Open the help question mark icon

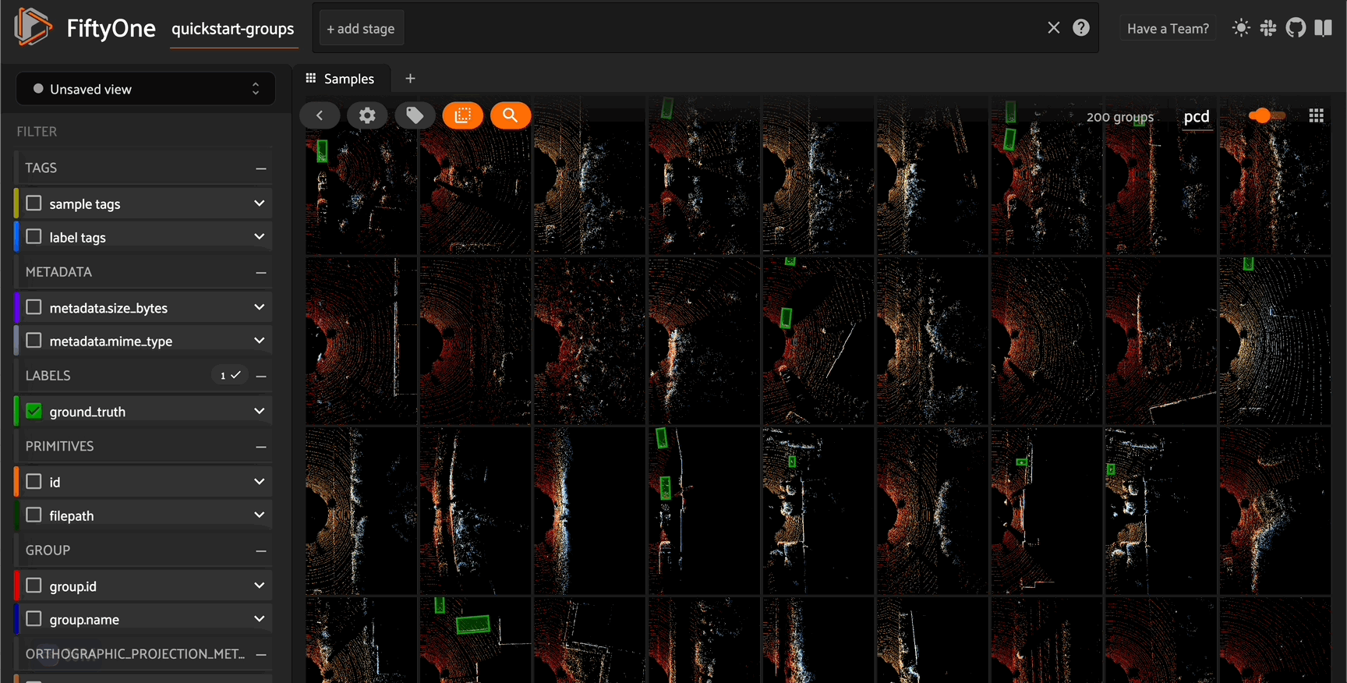(x=1081, y=28)
